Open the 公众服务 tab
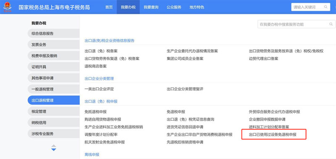336x159 pixels. point(174,7)
